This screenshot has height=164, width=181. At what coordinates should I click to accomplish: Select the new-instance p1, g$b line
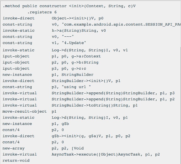pos(36,124)
